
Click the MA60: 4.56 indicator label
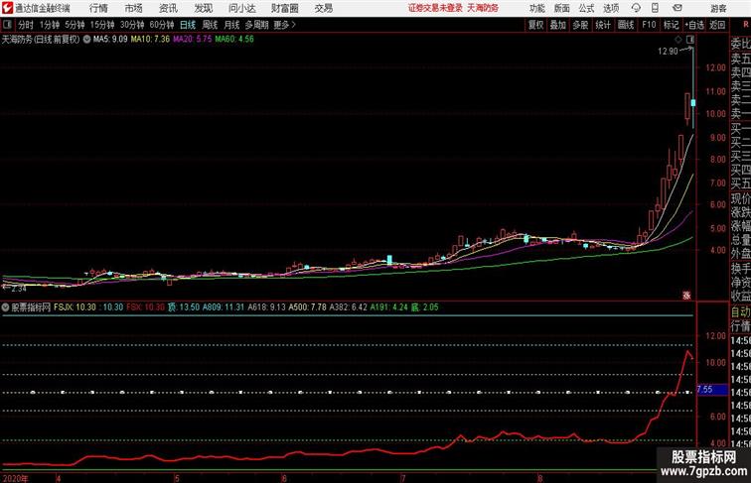pos(234,40)
